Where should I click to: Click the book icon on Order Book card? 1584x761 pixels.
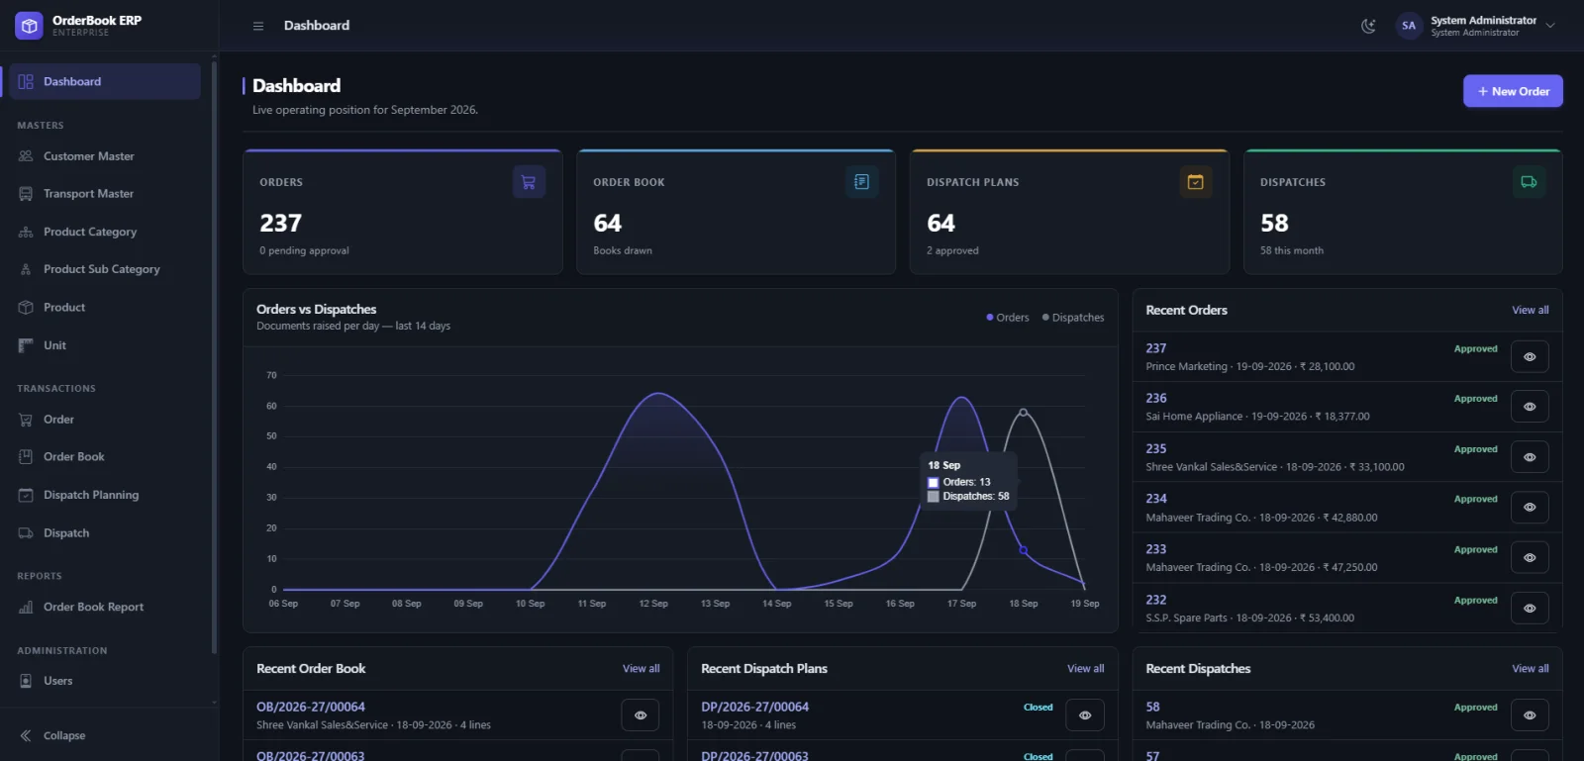click(861, 182)
